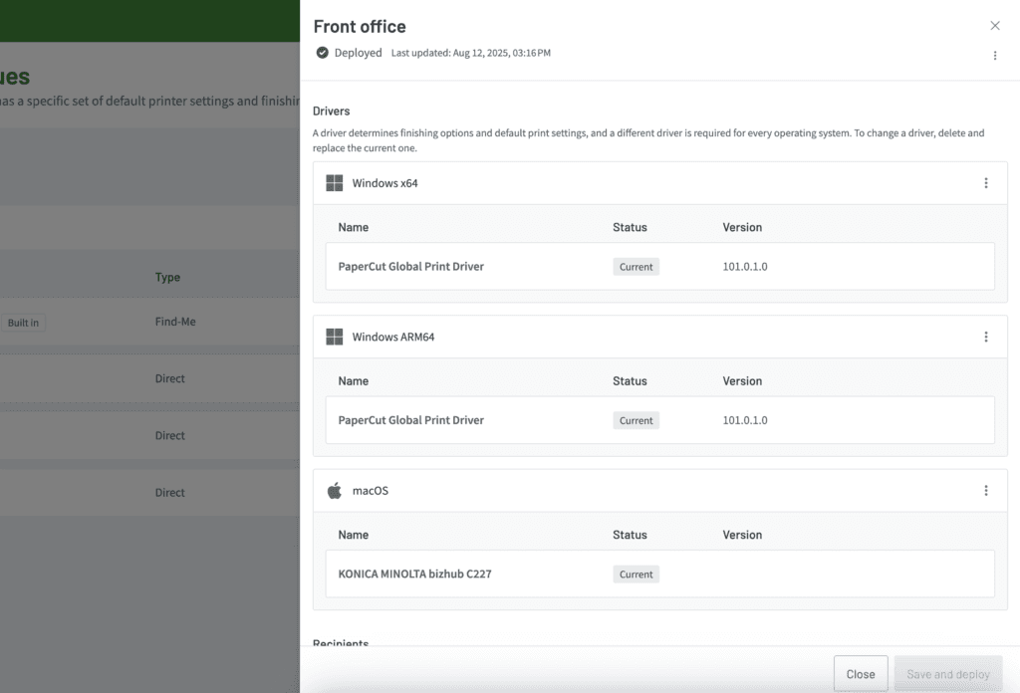Select the KONICA MINOLTA bizhub C227 driver
This screenshot has height=693, width=1020.
tap(414, 575)
